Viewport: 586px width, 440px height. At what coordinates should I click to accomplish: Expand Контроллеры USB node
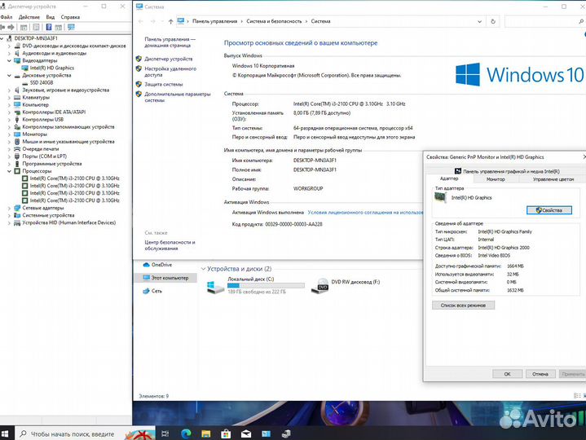[x=9, y=120]
